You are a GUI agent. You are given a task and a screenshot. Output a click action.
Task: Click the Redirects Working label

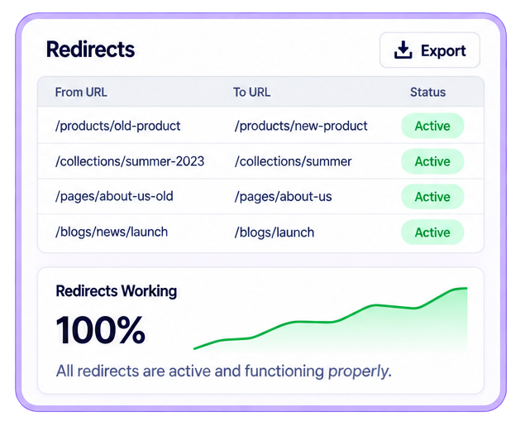(117, 290)
